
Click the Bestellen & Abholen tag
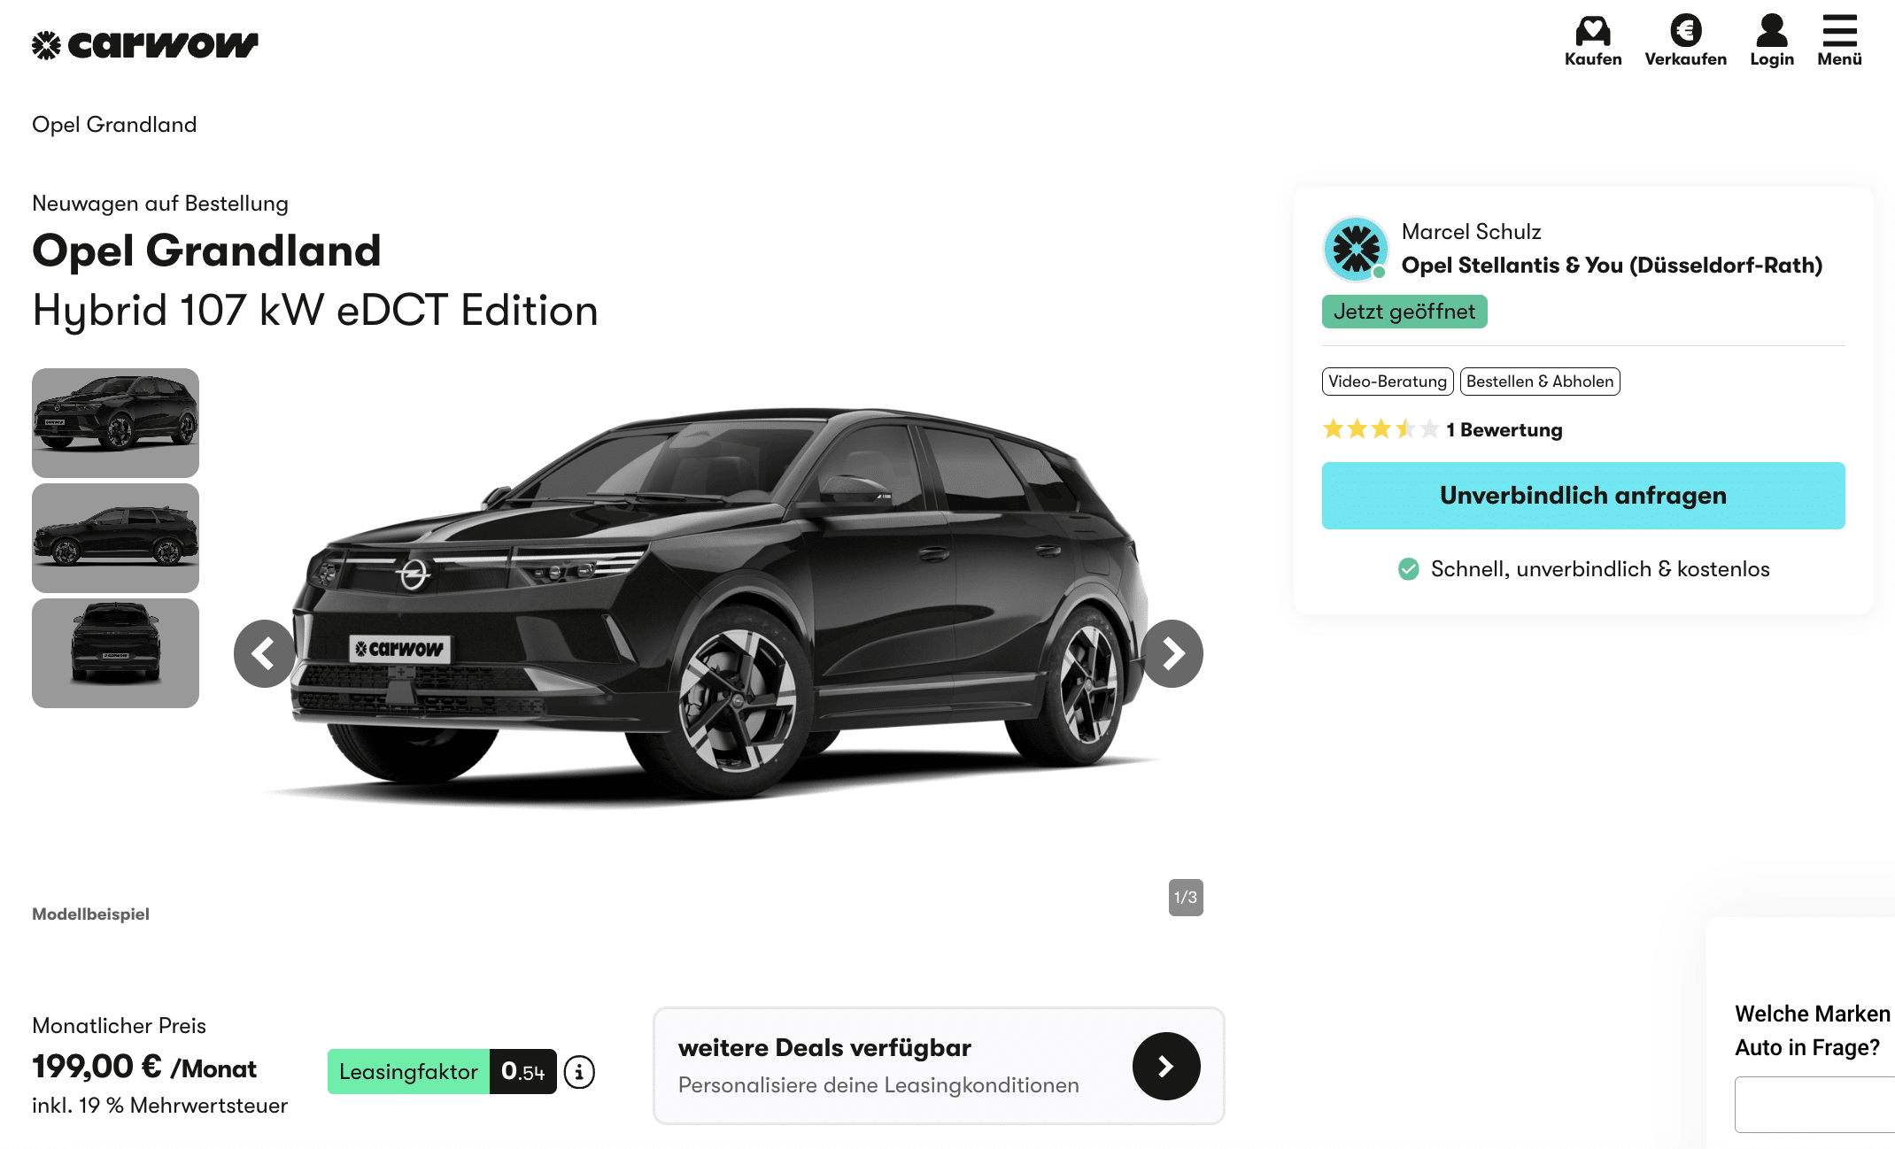pyautogui.click(x=1540, y=382)
